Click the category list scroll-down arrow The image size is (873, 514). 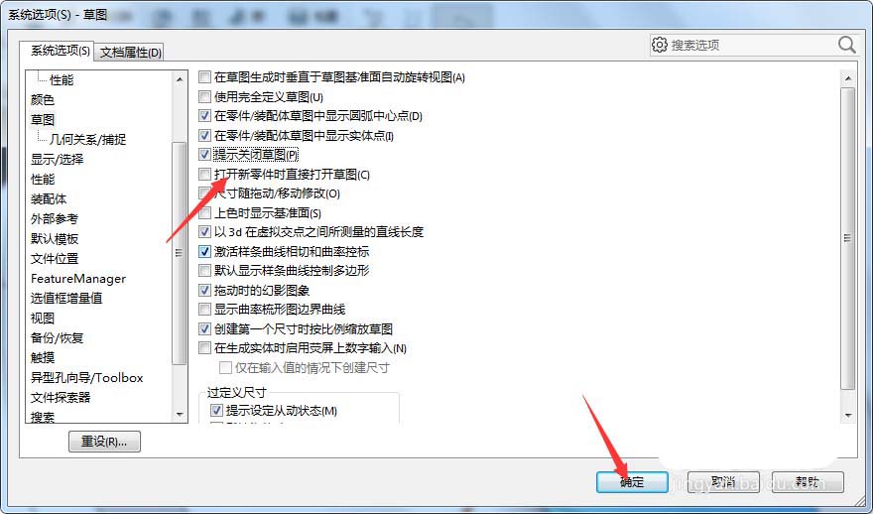point(180,415)
